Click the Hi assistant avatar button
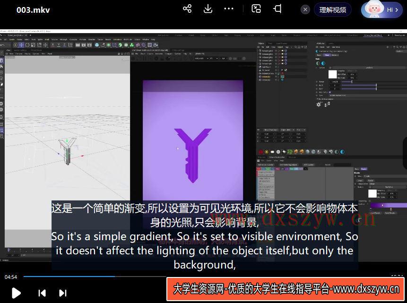Screen dimensions: 407x303 [381, 10]
